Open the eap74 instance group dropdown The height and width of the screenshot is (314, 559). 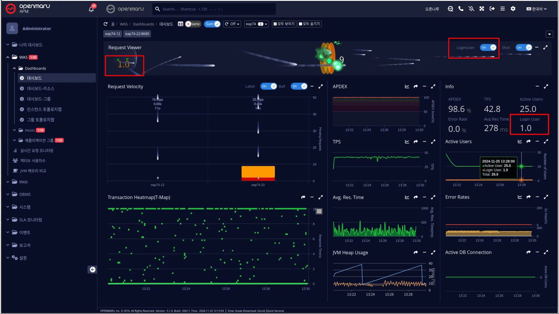(256, 24)
